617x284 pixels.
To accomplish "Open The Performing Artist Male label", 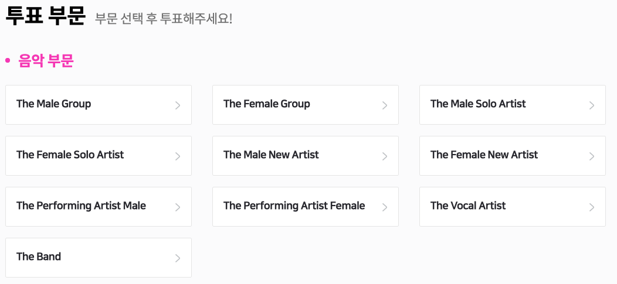I will (81, 206).
